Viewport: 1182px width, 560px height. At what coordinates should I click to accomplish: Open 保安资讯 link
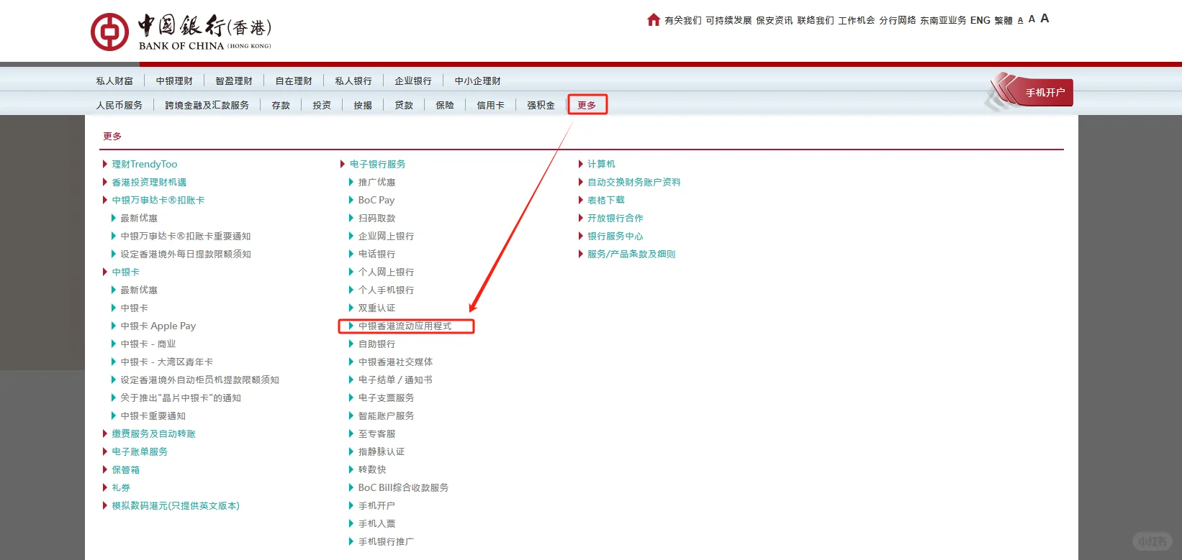[775, 21]
